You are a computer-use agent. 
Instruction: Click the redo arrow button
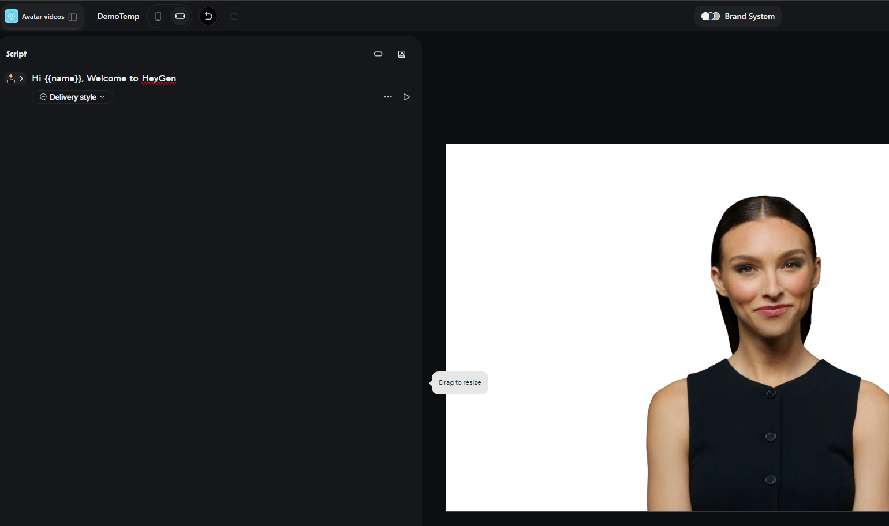(x=234, y=16)
